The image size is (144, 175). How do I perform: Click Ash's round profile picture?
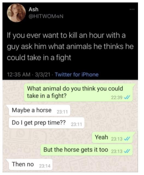pyautogui.click(x=16, y=13)
